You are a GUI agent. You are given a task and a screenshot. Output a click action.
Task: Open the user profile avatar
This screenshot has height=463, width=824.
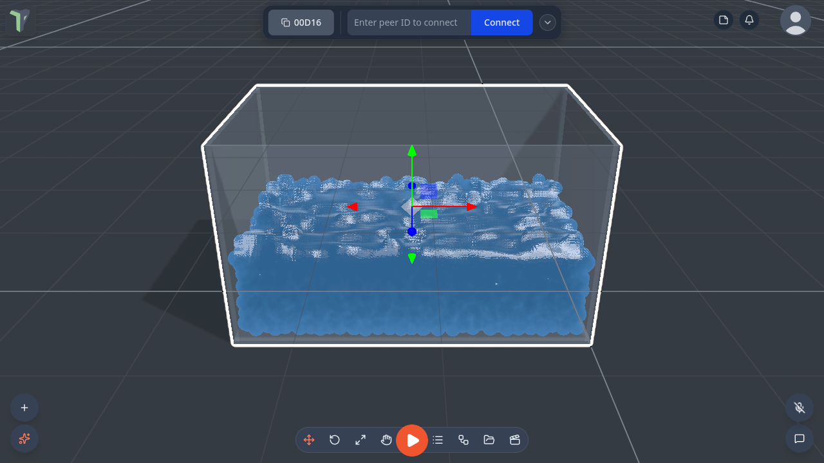click(x=796, y=20)
